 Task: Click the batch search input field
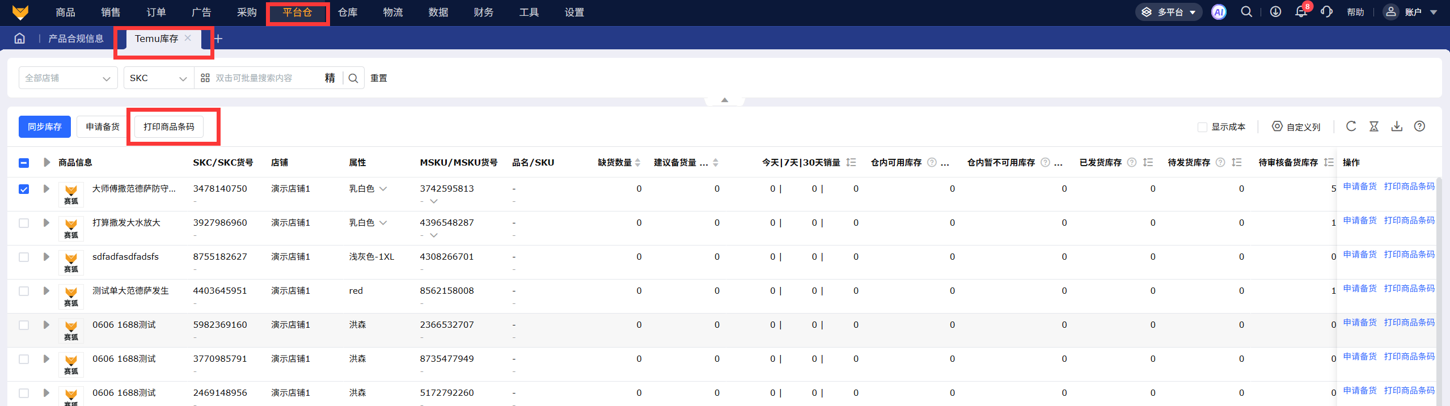[x=267, y=78]
